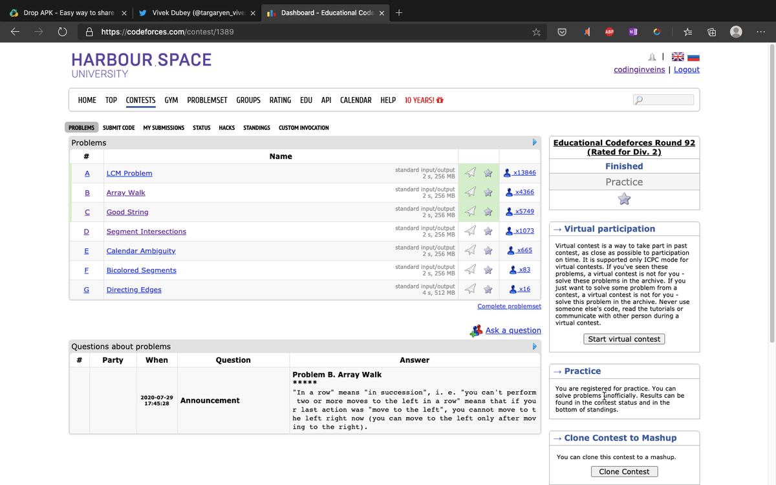This screenshot has width=776, height=485.
Task: Reload the page
Action: (63, 32)
